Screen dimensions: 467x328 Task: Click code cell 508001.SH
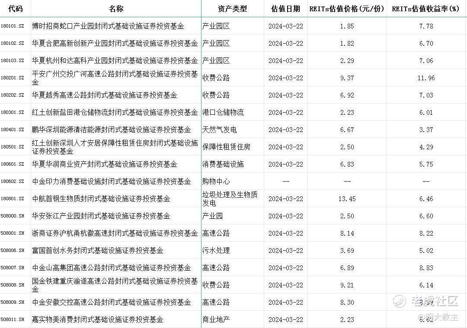[x=12, y=233]
